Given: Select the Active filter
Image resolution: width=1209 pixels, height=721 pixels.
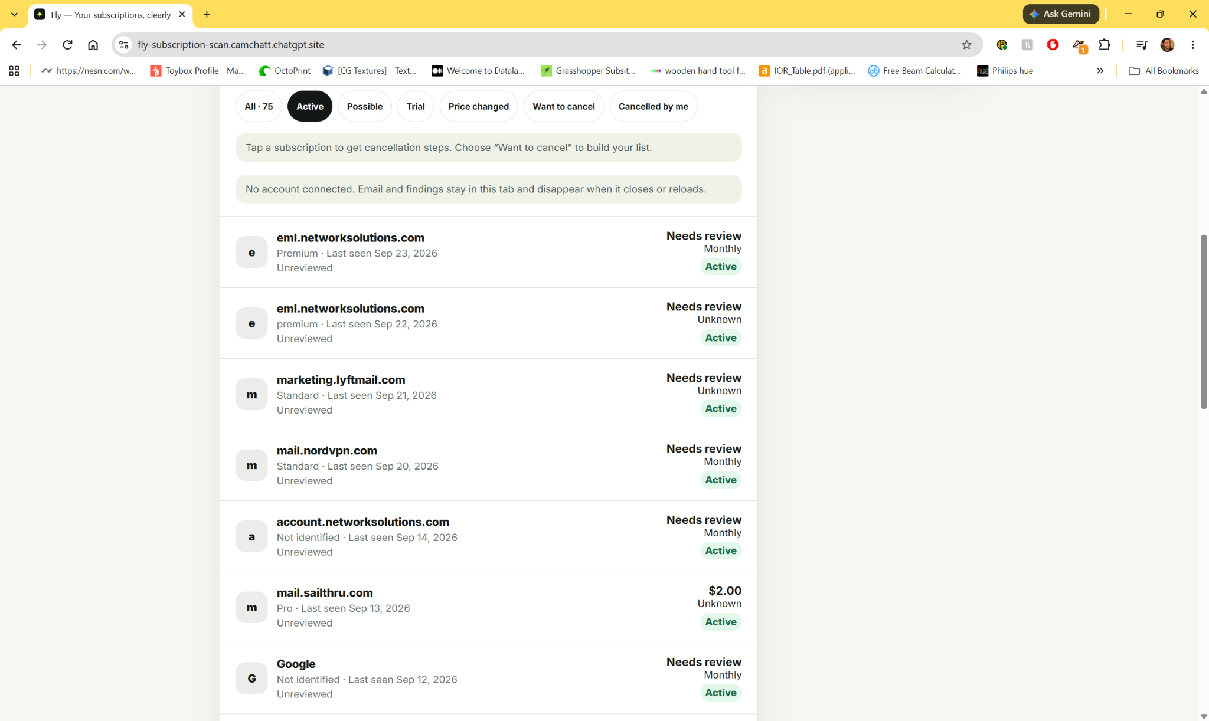Looking at the screenshot, I should [x=310, y=106].
